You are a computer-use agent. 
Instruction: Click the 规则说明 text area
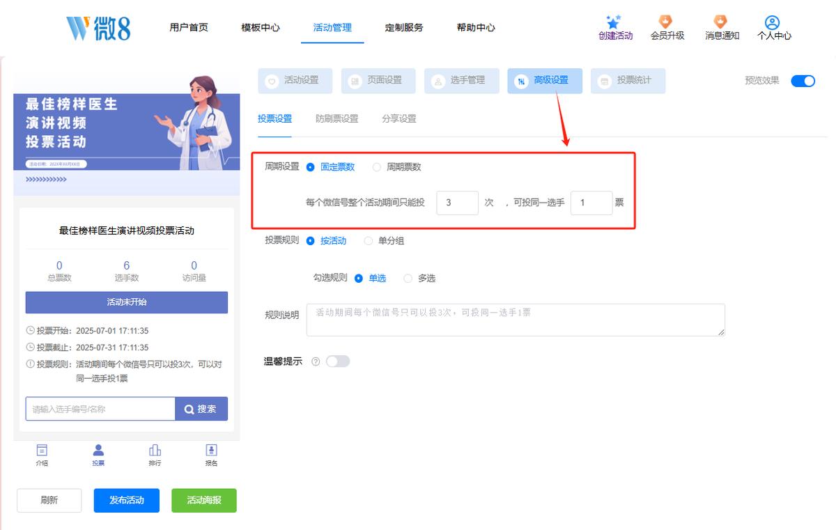(x=516, y=320)
